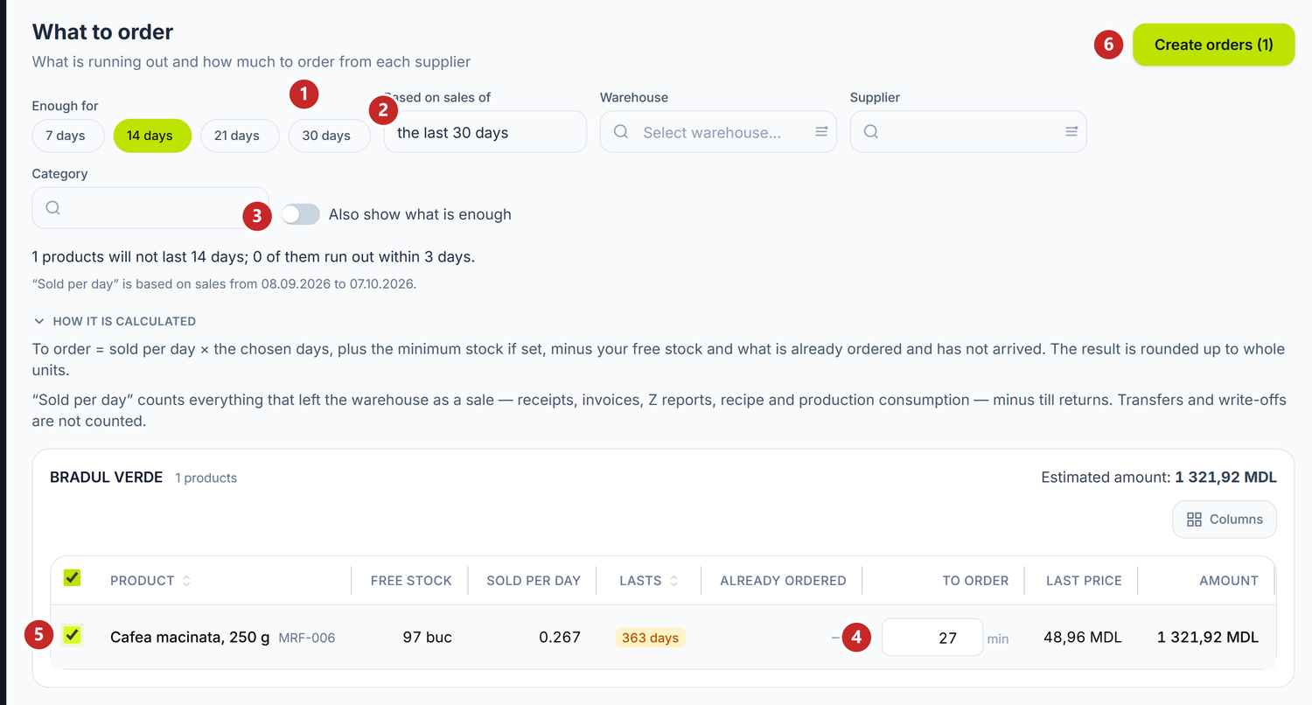This screenshot has width=1312, height=705.
Task: Click the 'min' label beside quantity
Action: (x=998, y=639)
